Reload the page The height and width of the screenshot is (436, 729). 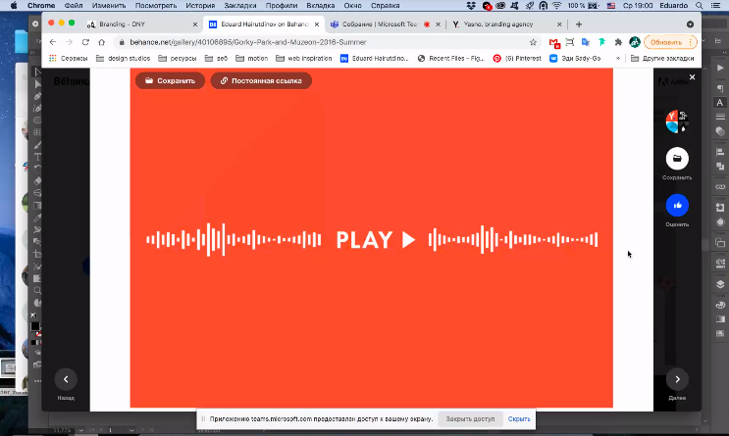[86, 42]
